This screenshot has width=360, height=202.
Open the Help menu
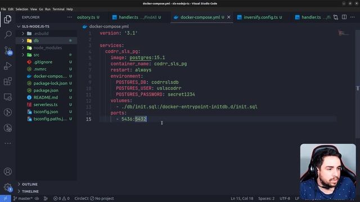click(70, 9)
